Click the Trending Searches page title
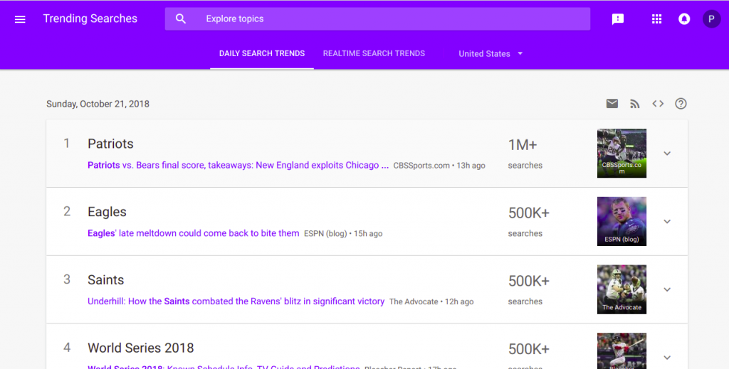Viewport: 729px width, 369px height. click(90, 18)
